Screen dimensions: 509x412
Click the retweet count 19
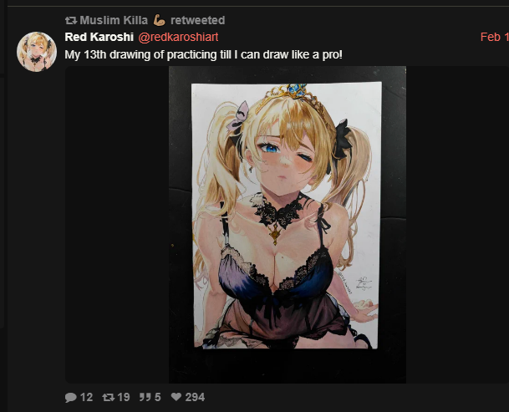pos(124,397)
